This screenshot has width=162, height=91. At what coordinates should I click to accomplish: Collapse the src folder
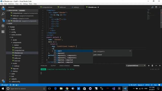click(12, 37)
